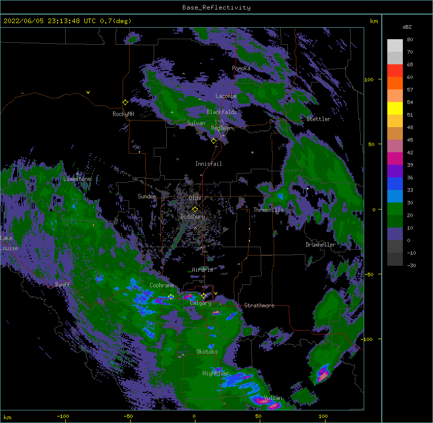The height and width of the screenshot is (423, 433).
Task: Select the Cochrane label
Action: coord(162,285)
